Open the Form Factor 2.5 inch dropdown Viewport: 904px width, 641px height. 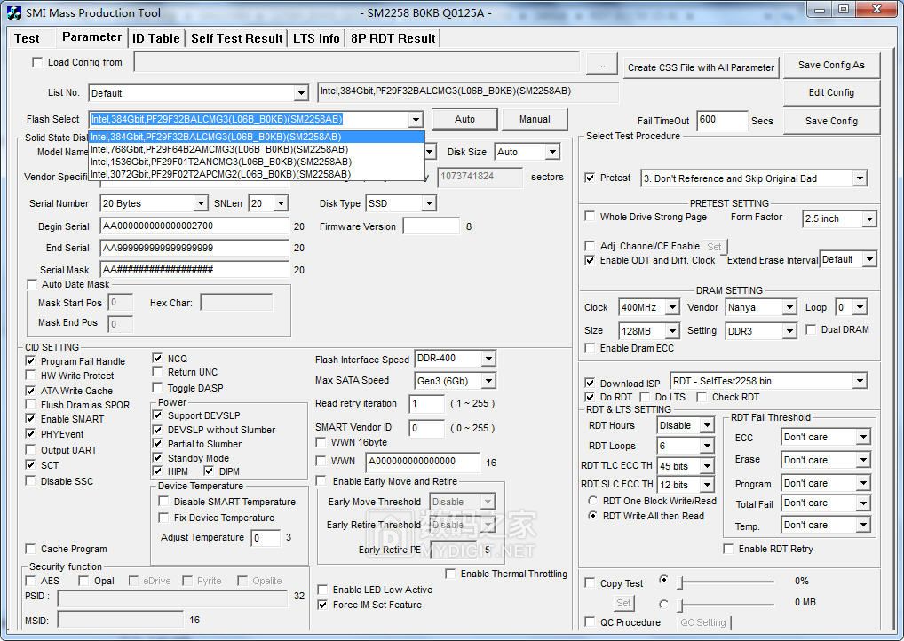pos(869,219)
